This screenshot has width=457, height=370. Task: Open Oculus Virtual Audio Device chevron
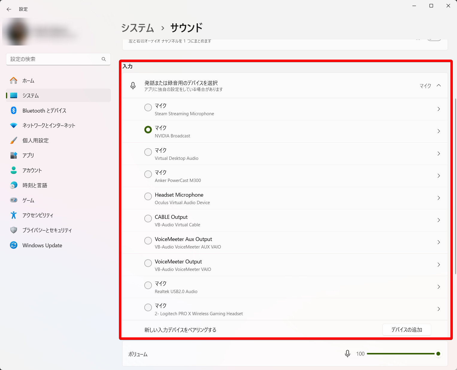pos(439,198)
